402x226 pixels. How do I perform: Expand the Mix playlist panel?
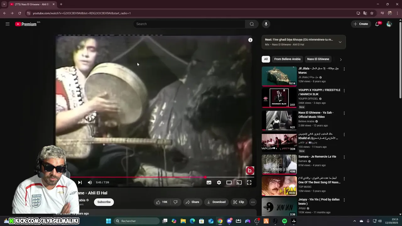(340, 42)
